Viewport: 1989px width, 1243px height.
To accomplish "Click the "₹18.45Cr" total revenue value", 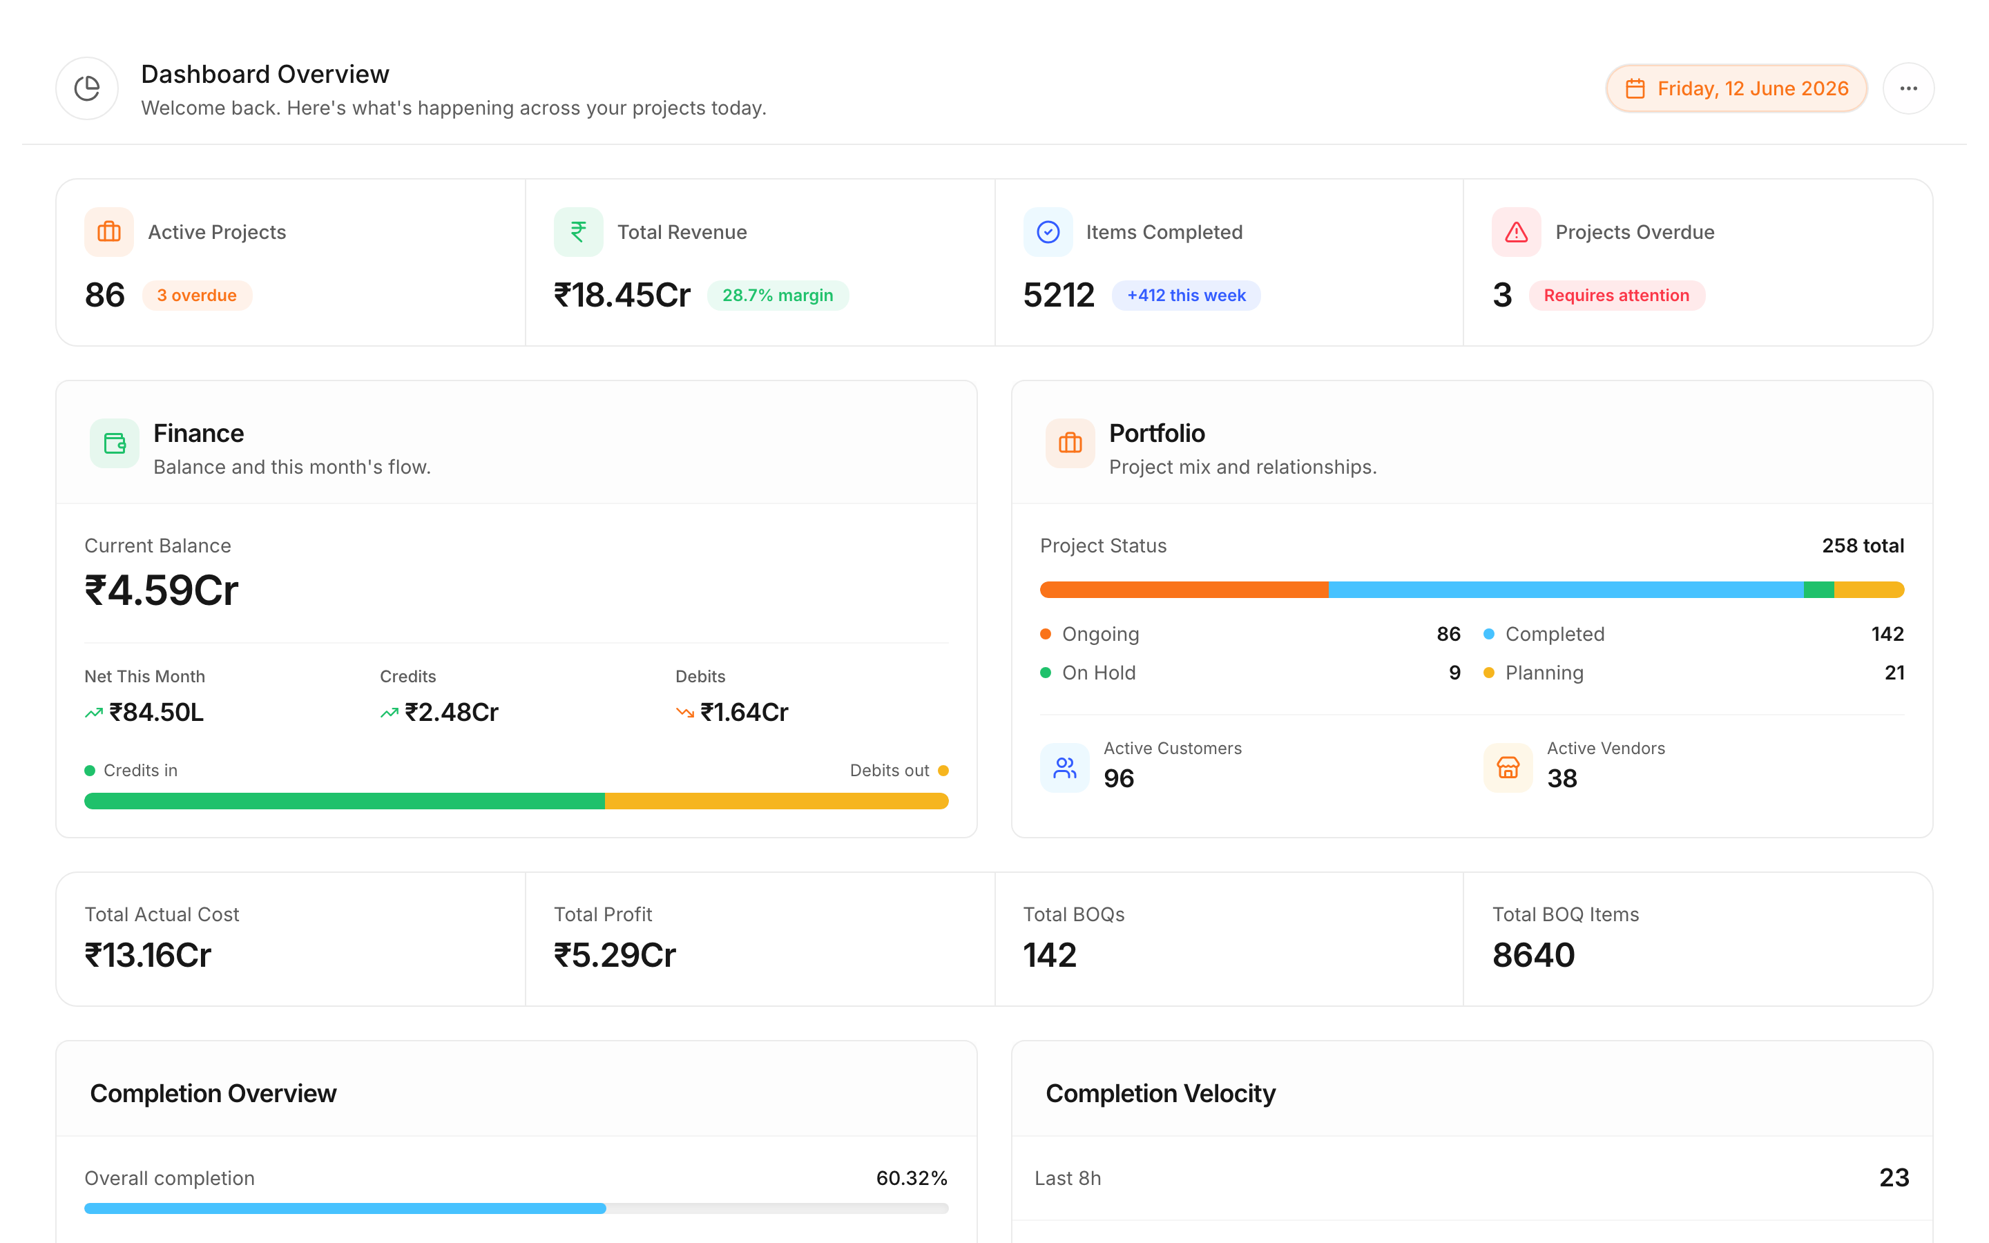I will [622, 295].
